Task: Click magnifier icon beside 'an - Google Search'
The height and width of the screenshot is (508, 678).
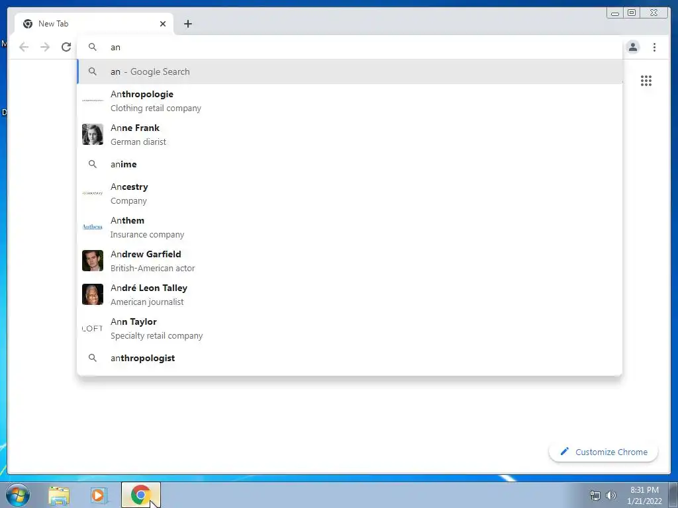Action: (93, 71)
